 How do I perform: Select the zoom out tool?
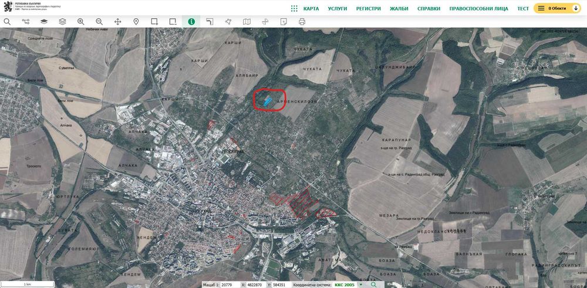[99, 22]
